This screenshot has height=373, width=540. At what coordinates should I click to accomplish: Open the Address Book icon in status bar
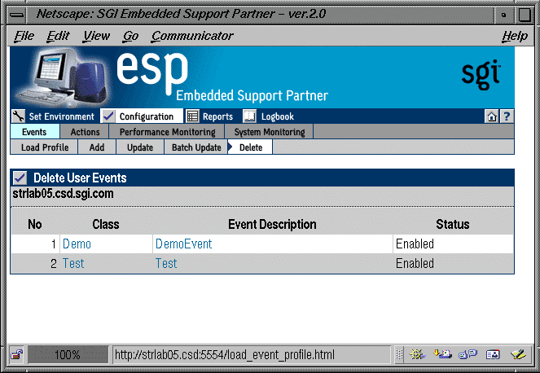[x=493, y=354]
